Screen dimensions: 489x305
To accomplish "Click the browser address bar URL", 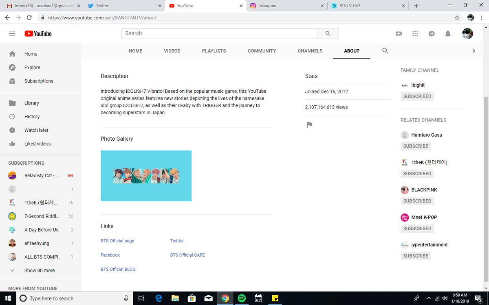I will [102, 18].
